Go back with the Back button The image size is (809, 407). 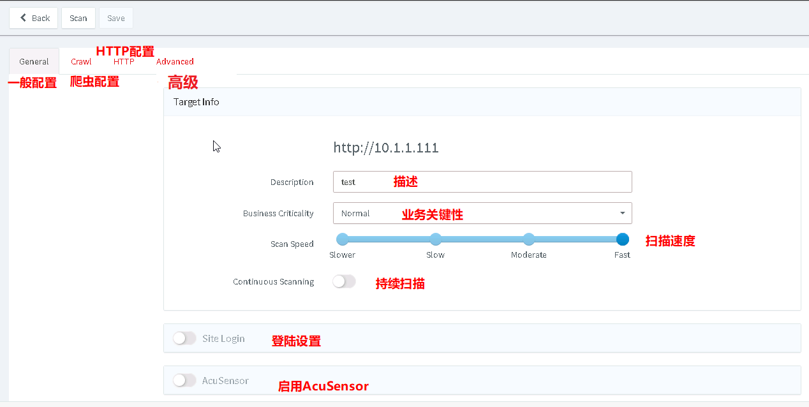[33, 18]
